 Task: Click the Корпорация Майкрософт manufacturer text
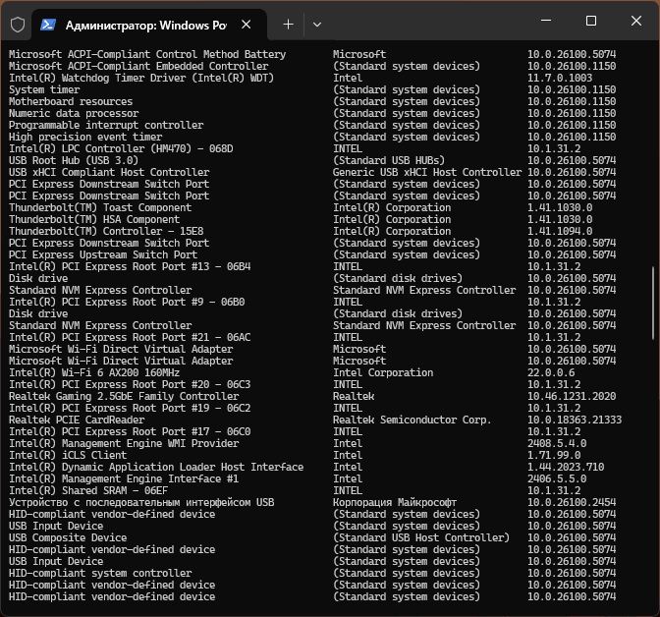pos(394,503)
